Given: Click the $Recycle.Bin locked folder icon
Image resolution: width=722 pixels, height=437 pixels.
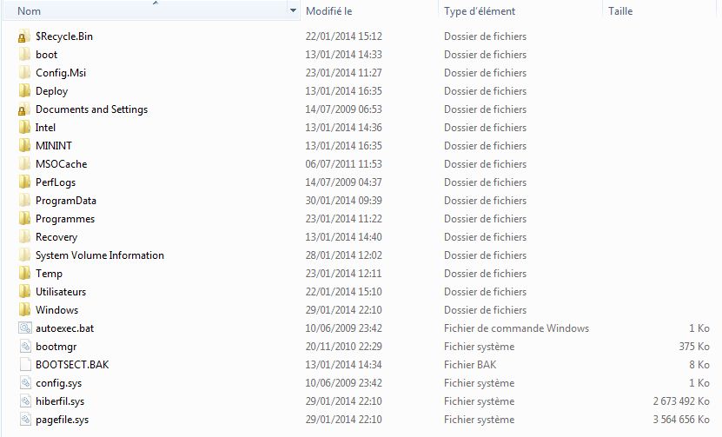Looking at the screenshot, I should pos(24,36).
